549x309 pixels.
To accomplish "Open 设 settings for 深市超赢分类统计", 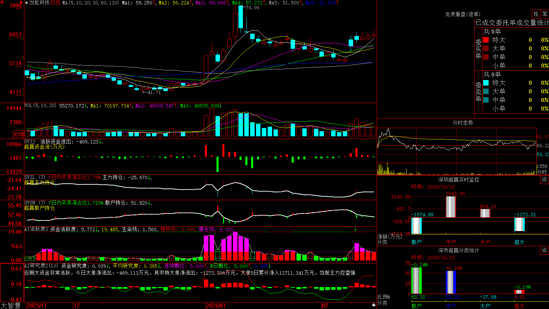I will point(545,250).
